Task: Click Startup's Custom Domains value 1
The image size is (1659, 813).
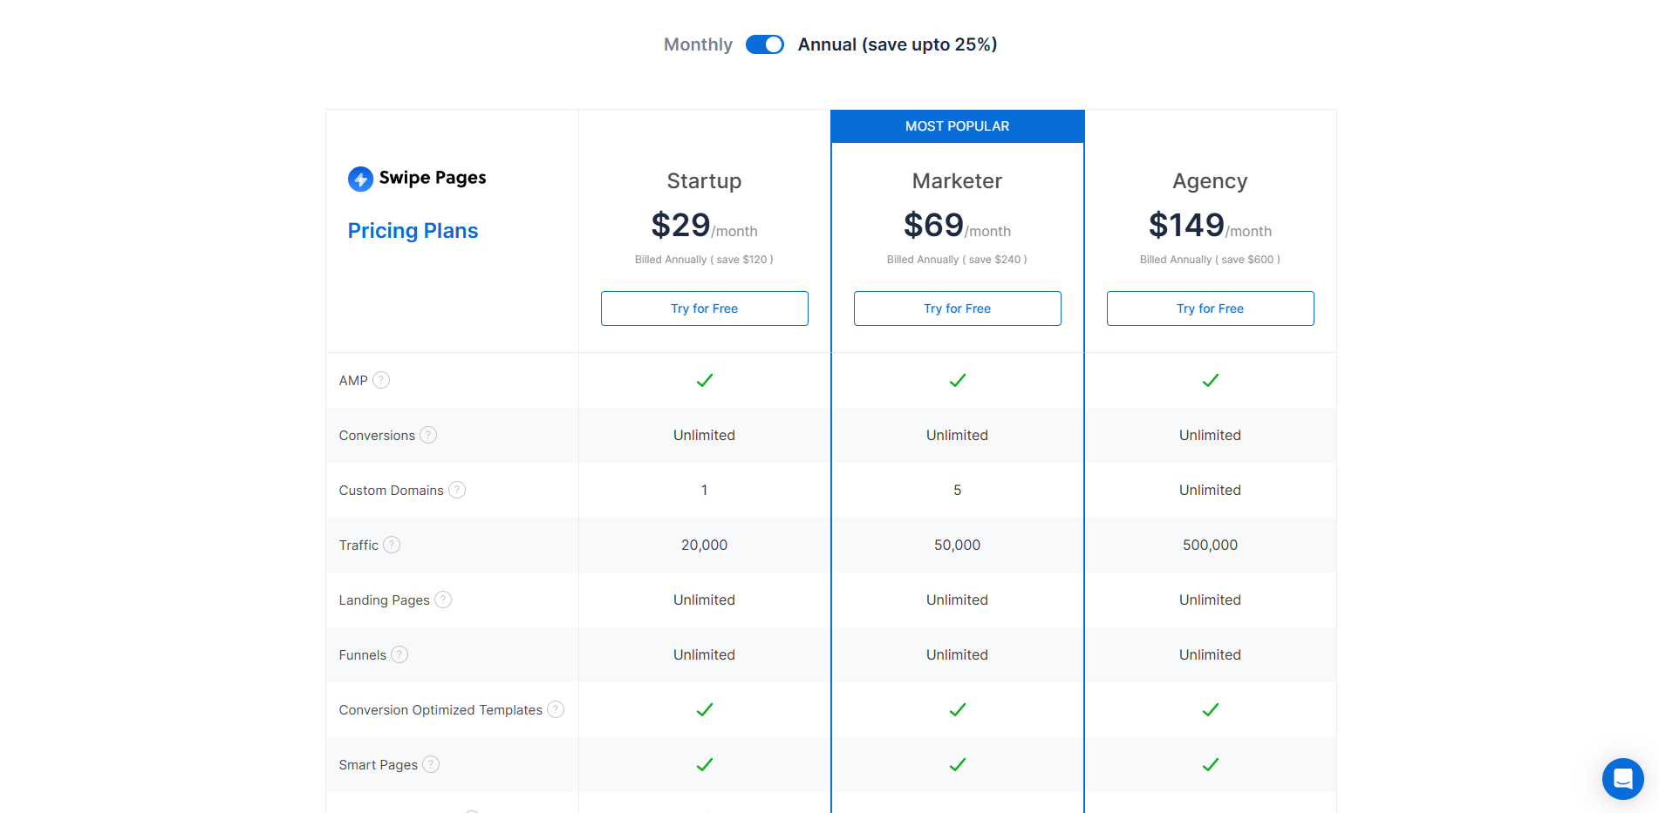Action: pos(704,491)
